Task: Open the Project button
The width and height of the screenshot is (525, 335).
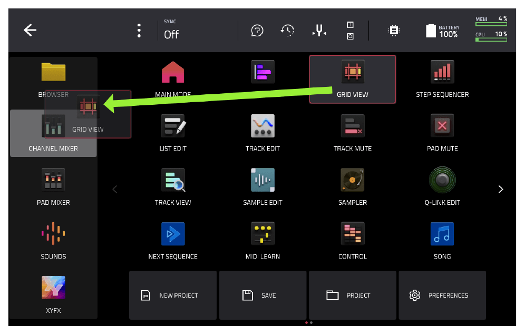Action: tap(352, 295)
